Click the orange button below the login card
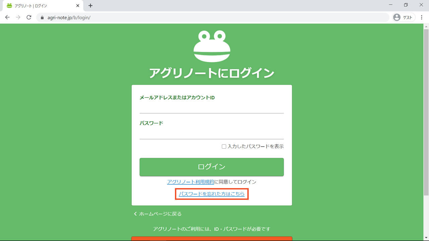The height and width of the screenshot is (241, 429). pyautogui.click(x=211, y=239)
